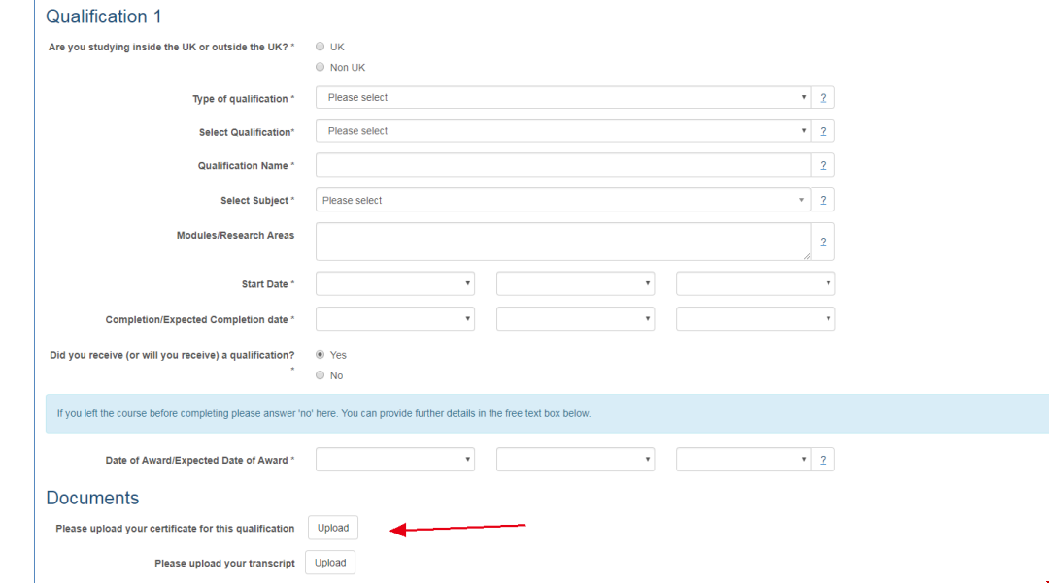The image size is (1049, 583).
Task: Click inside the Modules/Research Areas text area
Action: pos(562,242)
